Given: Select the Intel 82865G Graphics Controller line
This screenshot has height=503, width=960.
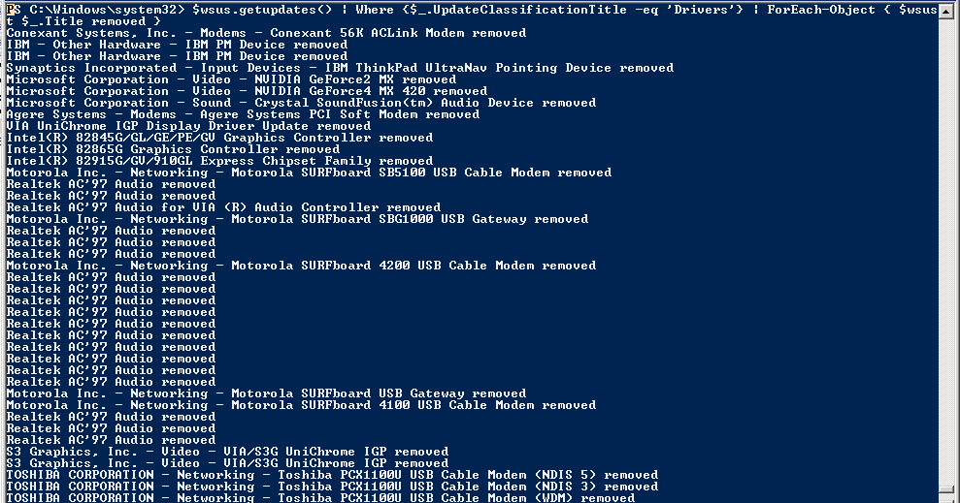Looking at the screenshot, I should pyautogui.click(x=173, y=149).
